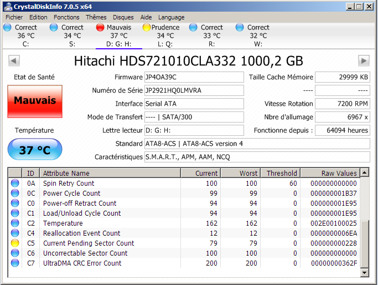Click the Firmware field JP4OA39C

(x=194, y=77)
